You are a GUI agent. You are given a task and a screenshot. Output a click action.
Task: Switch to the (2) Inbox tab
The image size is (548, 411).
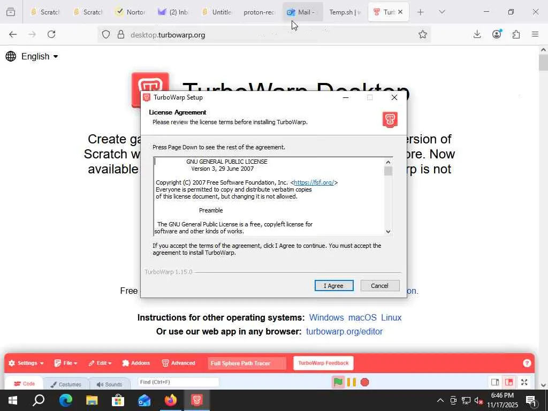coord(173,12)
